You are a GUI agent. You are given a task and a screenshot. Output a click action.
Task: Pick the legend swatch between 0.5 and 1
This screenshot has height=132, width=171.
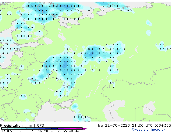11,128
